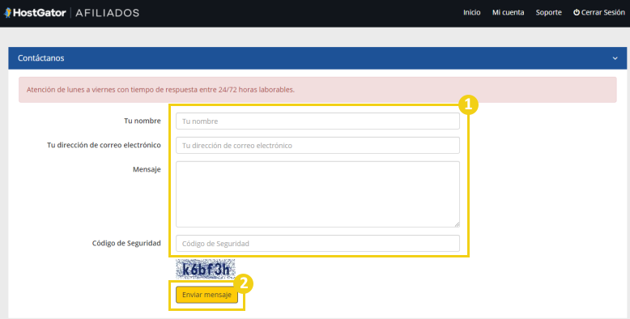Open the Inicio menu item
Viewport: 630px width, 319px height.
[x=472, y=12]
